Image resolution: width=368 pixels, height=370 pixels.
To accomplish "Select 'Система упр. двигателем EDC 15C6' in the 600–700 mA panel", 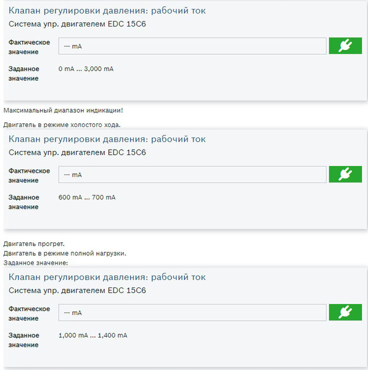I will click(x=78, y=152).
